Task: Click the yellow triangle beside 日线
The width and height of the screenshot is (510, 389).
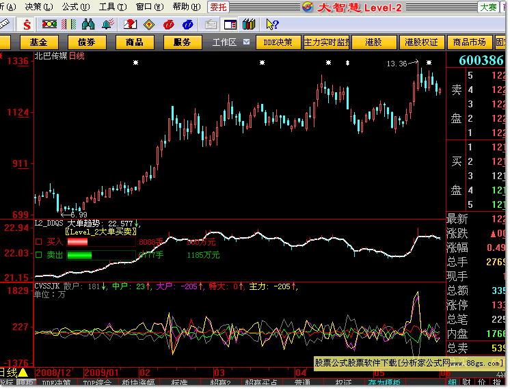Action: pyautogui.click(x=23, y=372)
